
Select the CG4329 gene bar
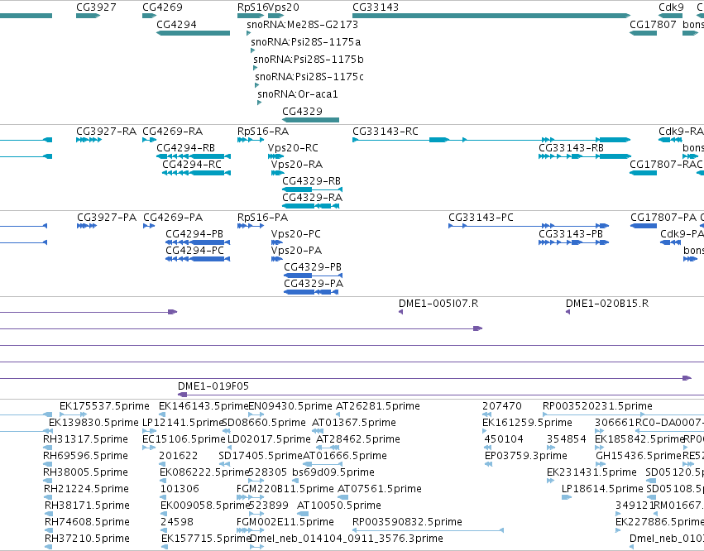point(310,120)
